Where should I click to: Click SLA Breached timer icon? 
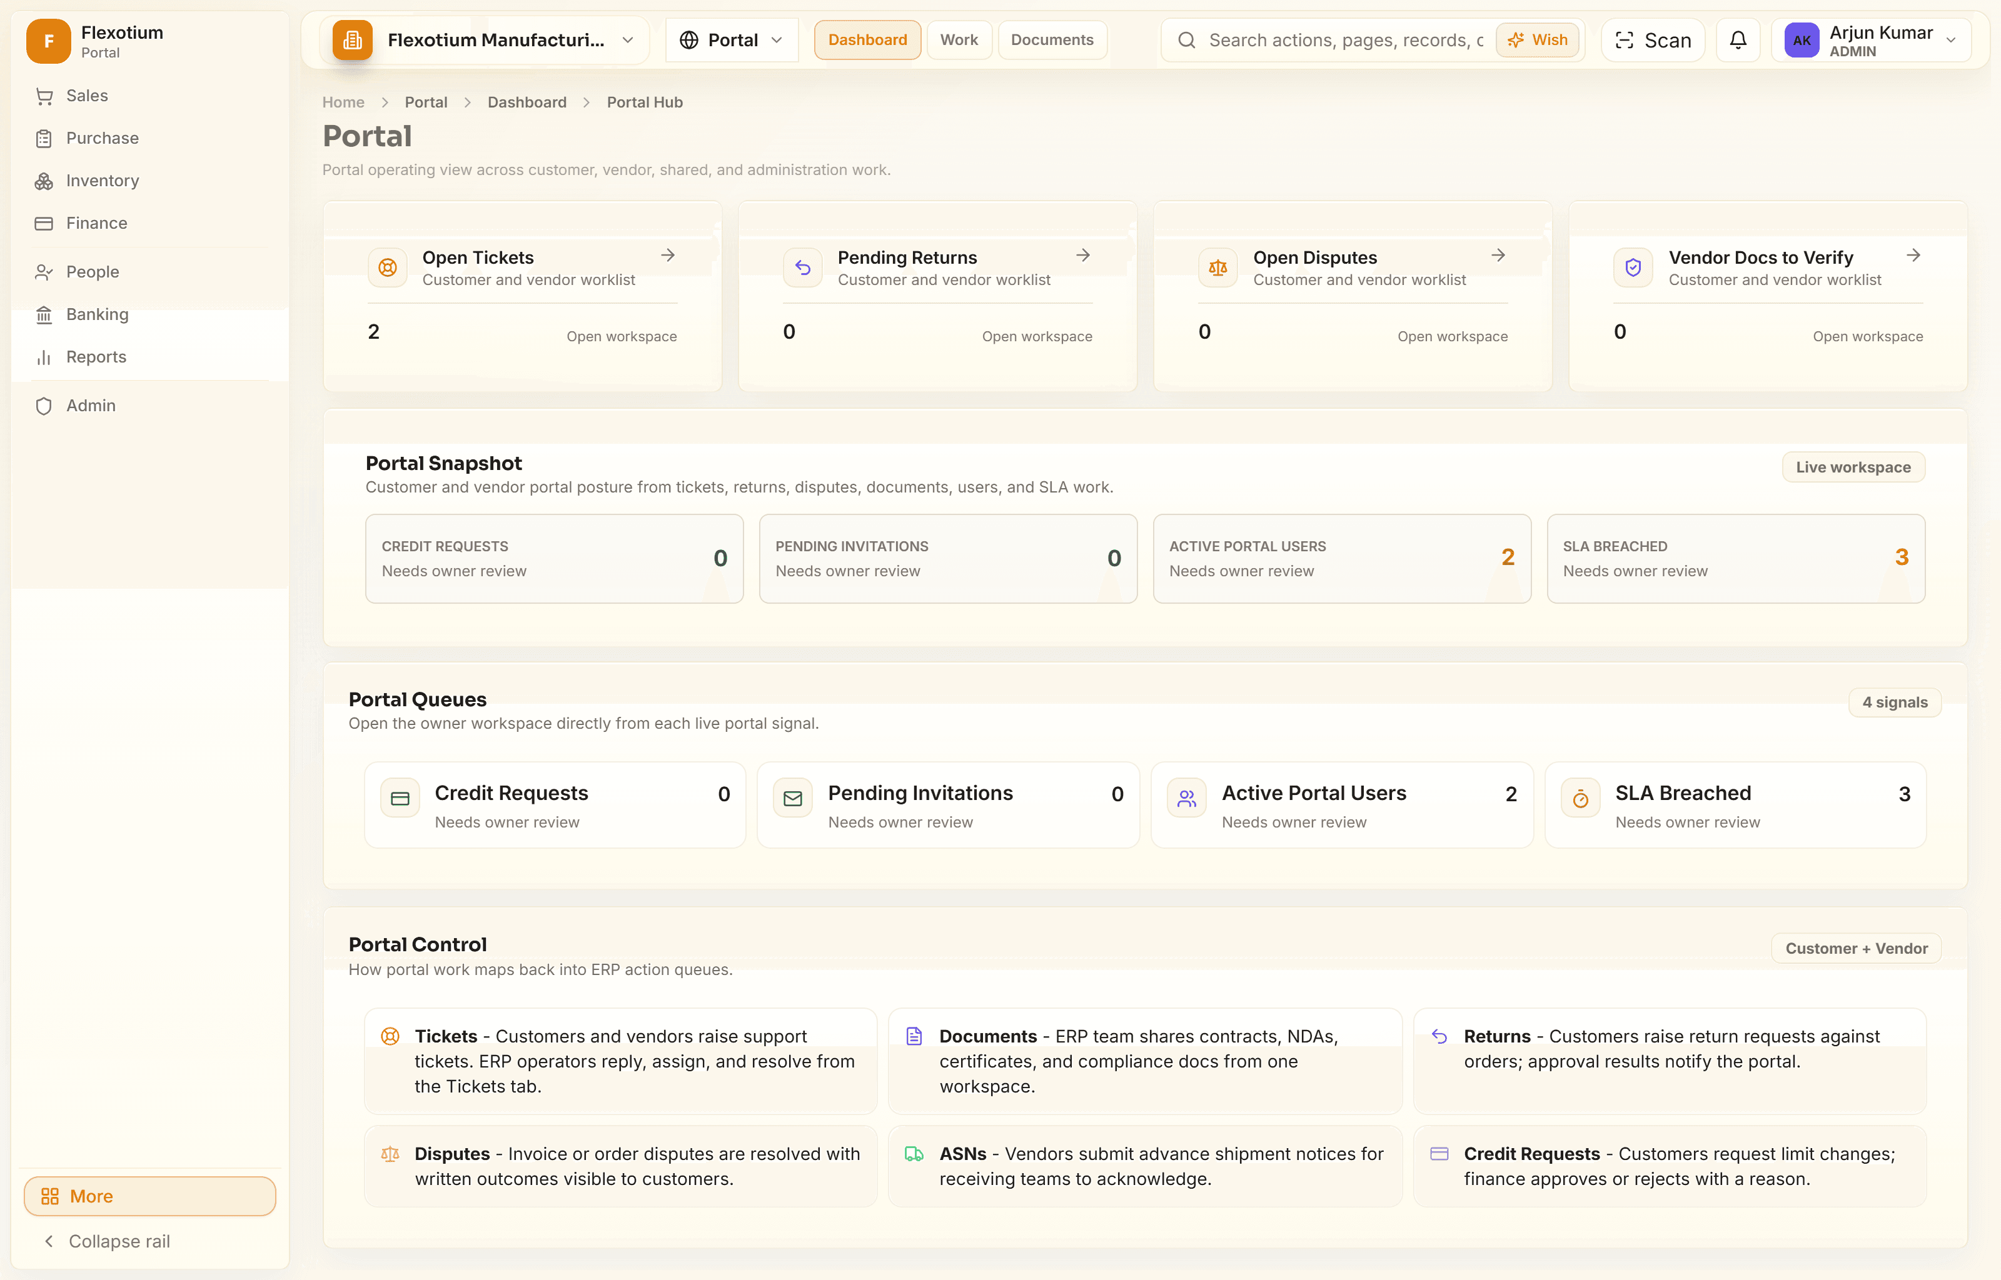[1580, 799]
